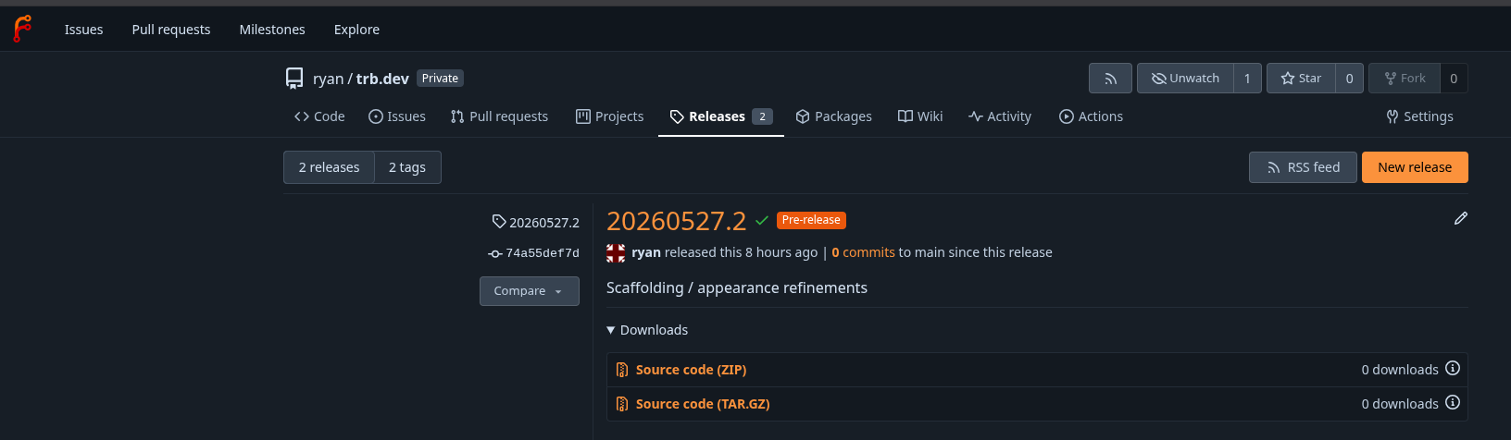The width and height of the screenshot is (1511, 440).
Task: Click the repository icon beside ryan/trb.dev
Action: (x=293, y=79)
